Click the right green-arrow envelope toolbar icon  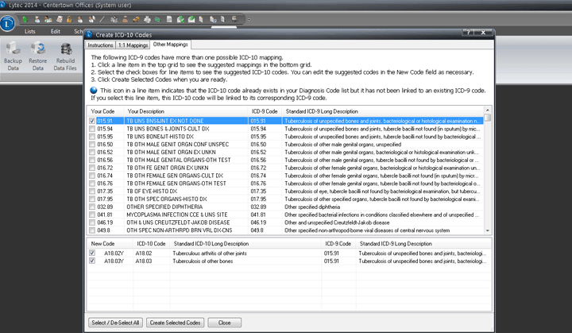pos(191,19)
